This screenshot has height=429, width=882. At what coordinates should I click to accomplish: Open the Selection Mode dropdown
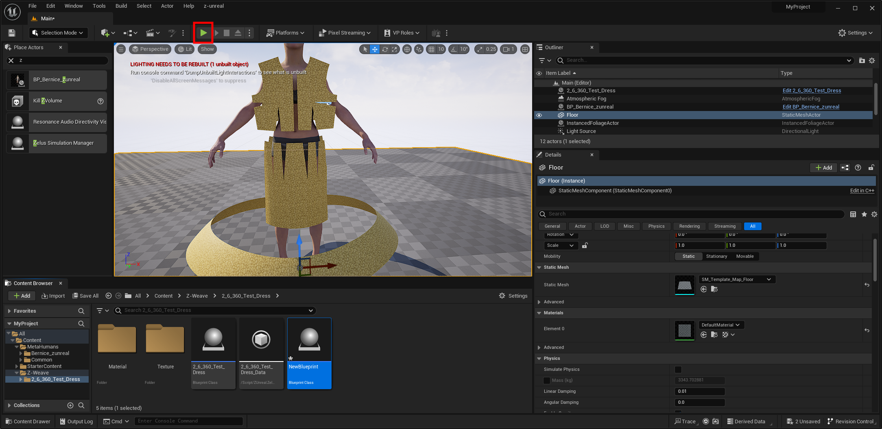pos(58,33)
